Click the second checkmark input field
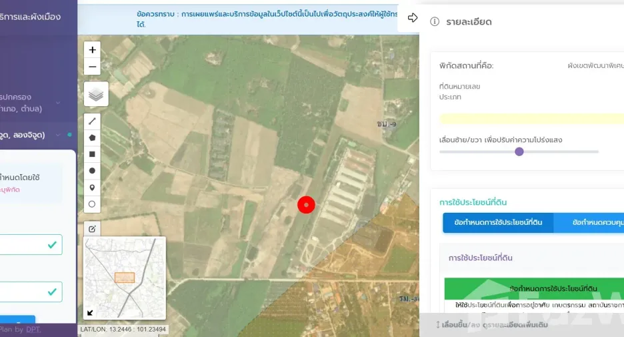The width and height of the screenshot is (624, 337). [31, 292]
